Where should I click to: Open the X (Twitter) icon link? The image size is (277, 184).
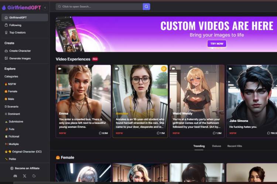click(24, 176)
